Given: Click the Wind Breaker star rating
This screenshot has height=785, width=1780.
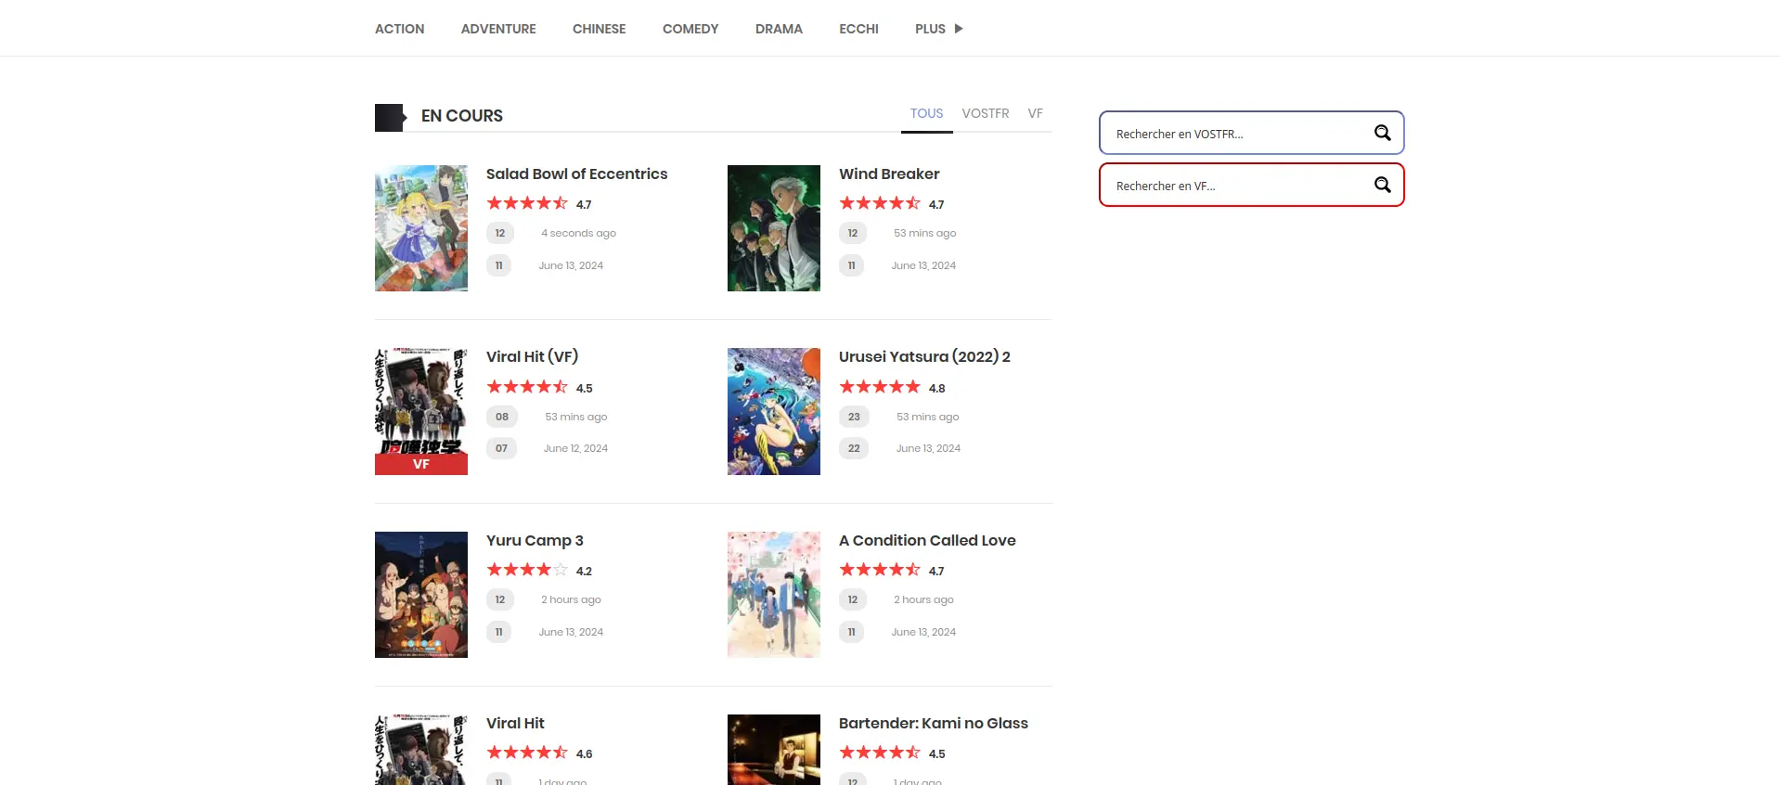Looking at the screenshot, I should [880, 203].
